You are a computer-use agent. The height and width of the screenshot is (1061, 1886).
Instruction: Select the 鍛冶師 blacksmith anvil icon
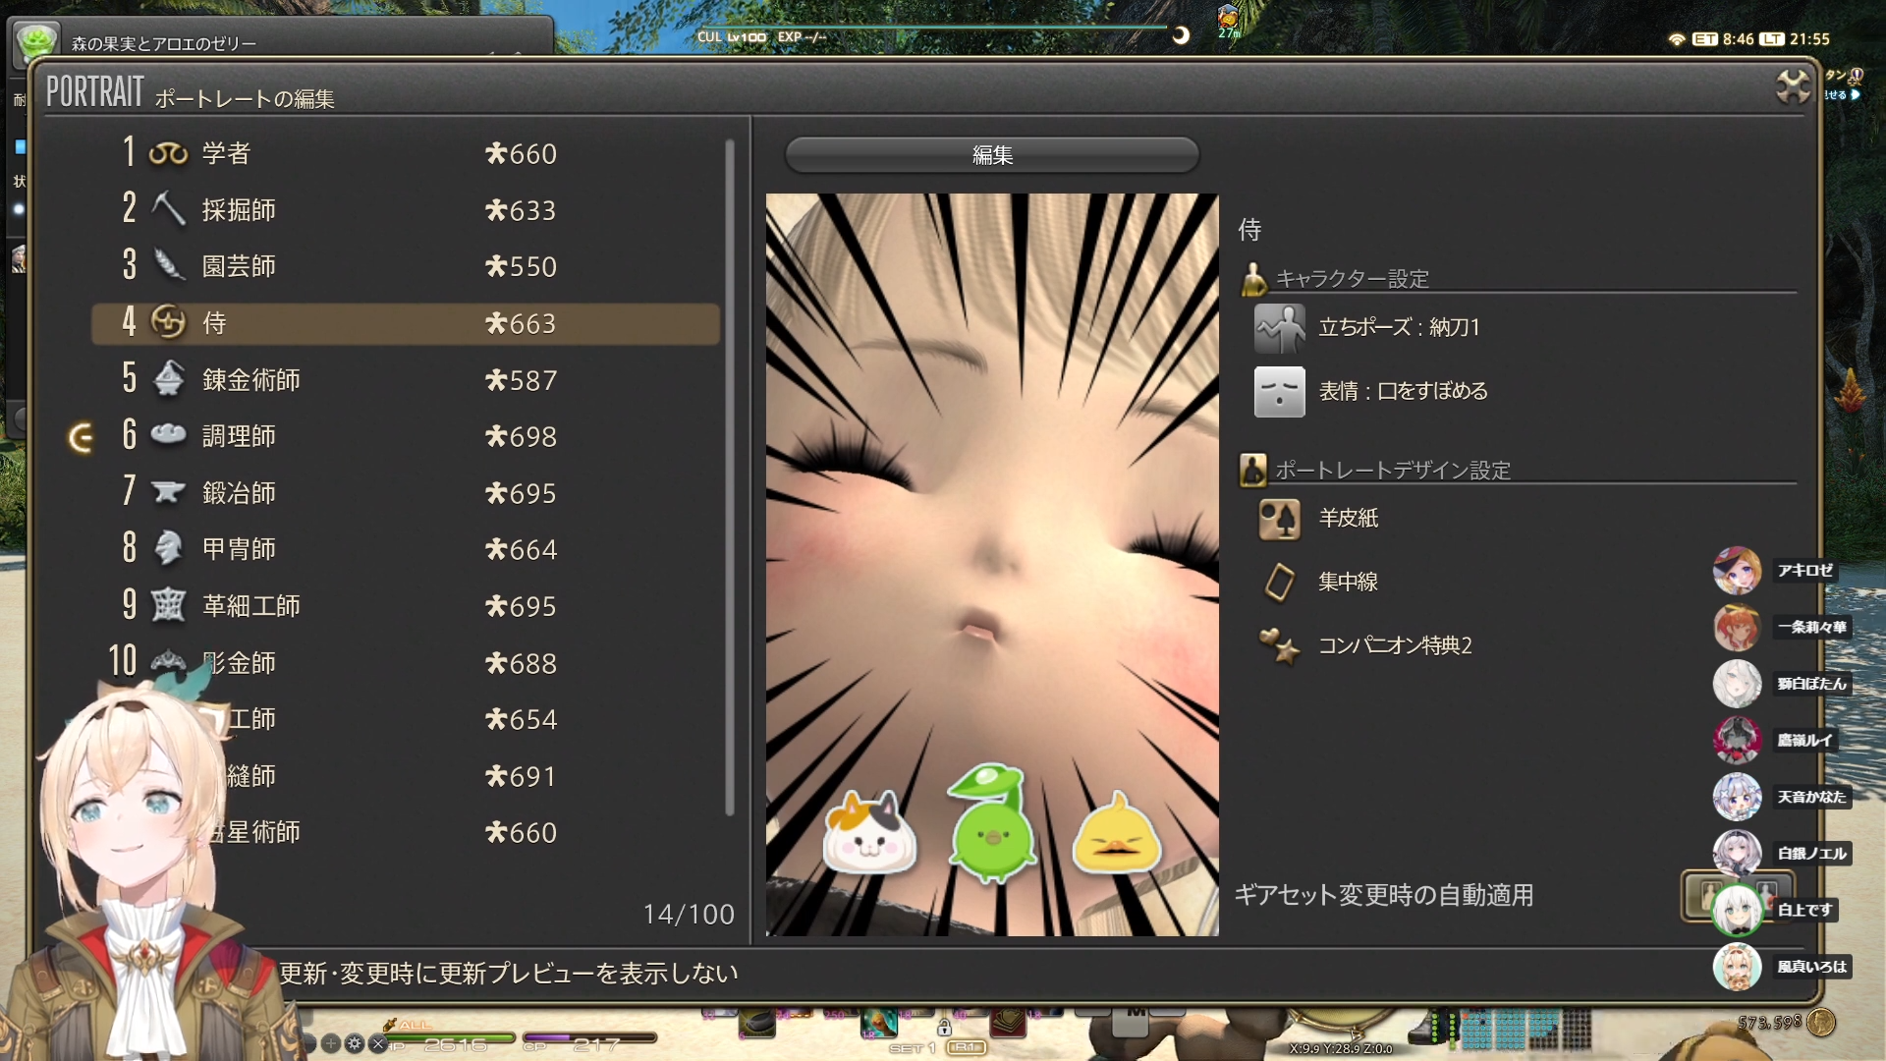[x=168, y=491]
